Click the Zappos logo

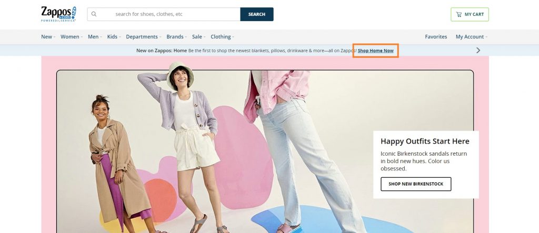[58, 14]
